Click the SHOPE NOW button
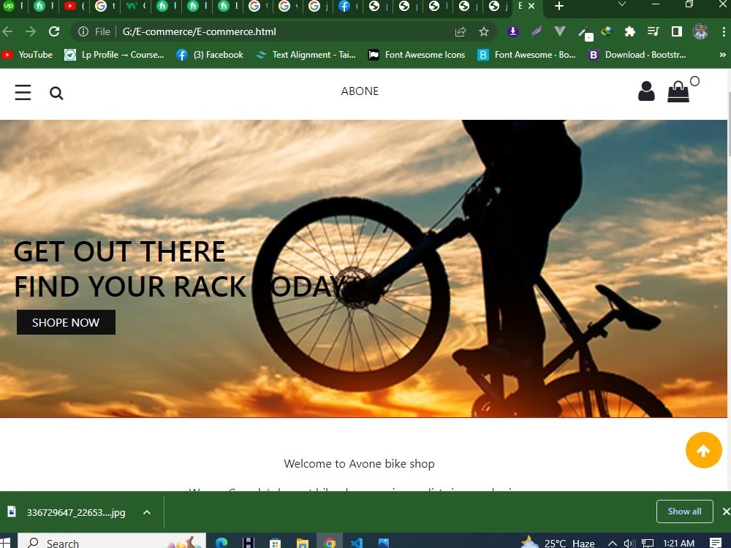 coord(66,322)
